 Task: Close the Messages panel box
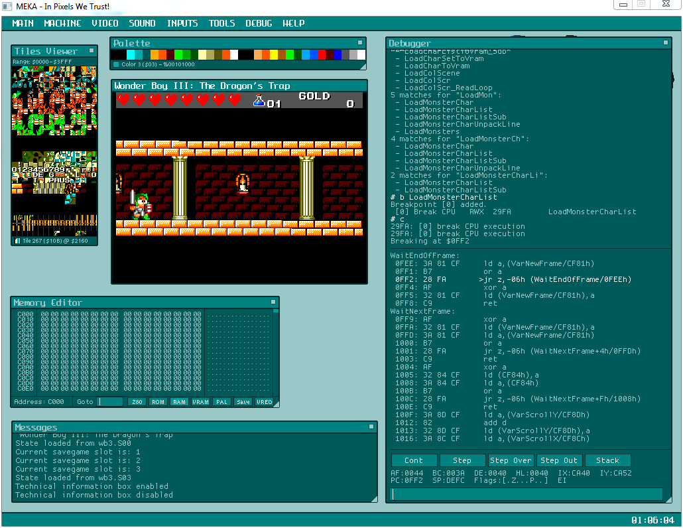(371, 427)
